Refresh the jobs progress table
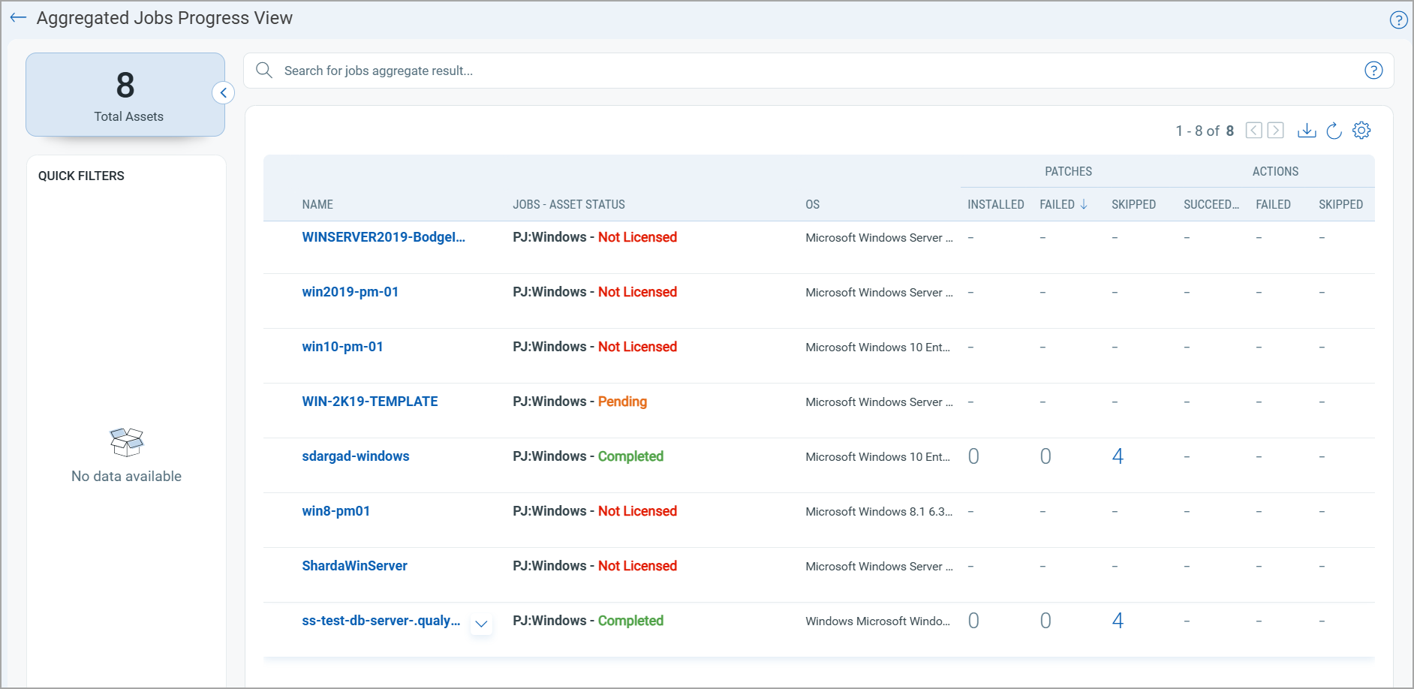Viewport: 1414px width, 689px height. point(1334,131)
